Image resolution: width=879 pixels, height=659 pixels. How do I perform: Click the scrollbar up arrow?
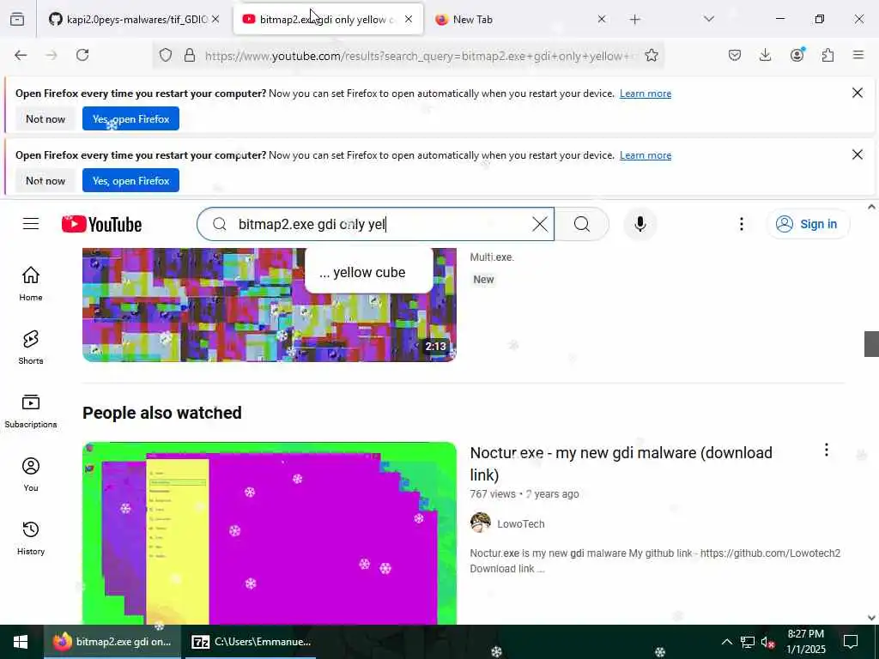tap(871, 207)
